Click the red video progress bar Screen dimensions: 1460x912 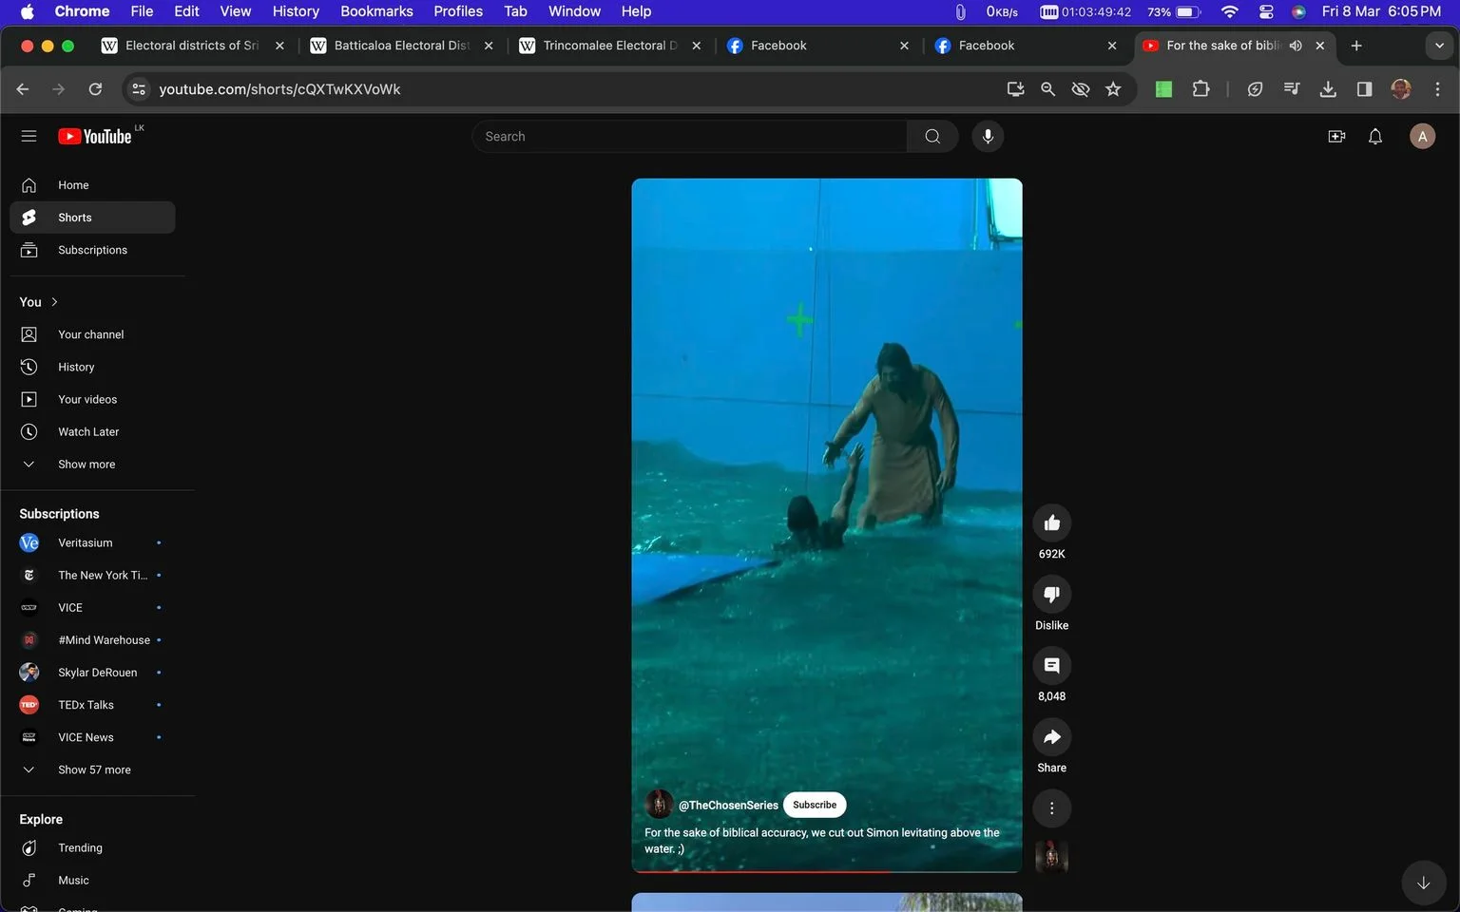click(761, 871)
